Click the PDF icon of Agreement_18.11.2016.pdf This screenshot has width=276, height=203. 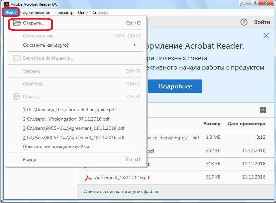click(88, 177)
